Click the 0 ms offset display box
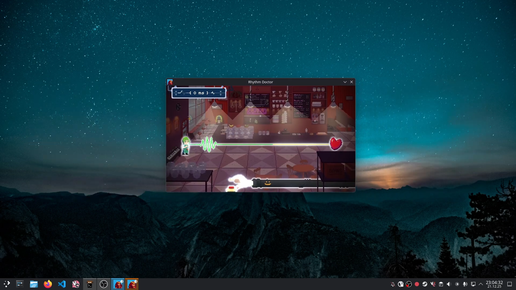The width and height of the screenshot is (516, 290). [199, 93]
